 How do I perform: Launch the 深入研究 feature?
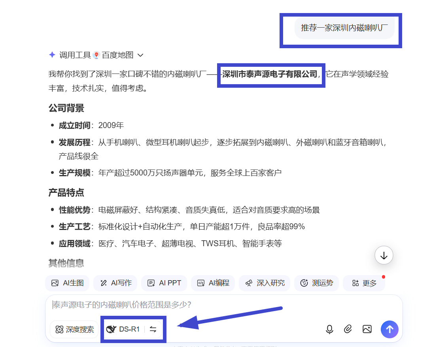[265, 283]
